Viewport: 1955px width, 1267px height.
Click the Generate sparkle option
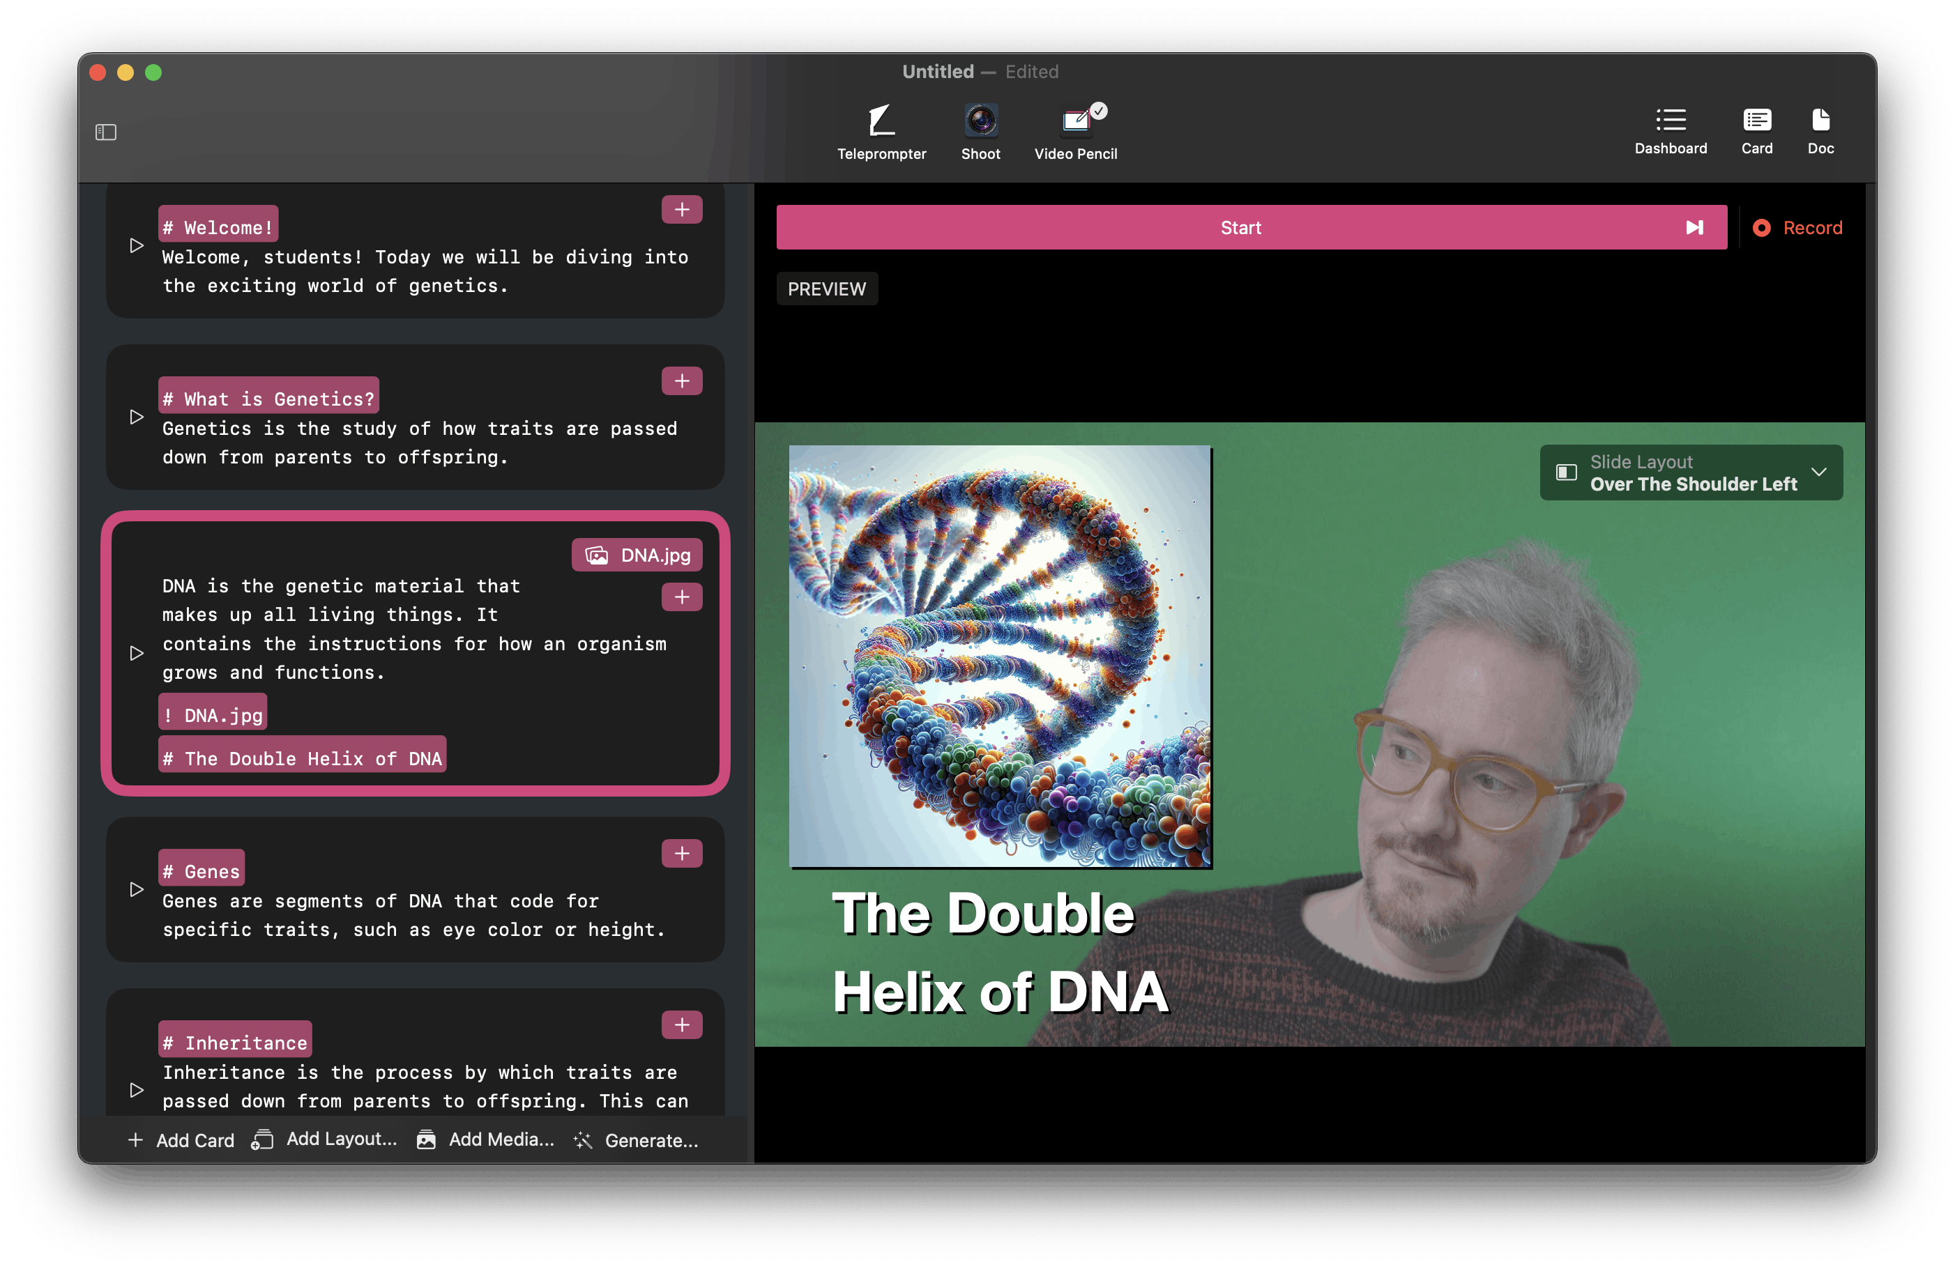tap(636, 1139)
